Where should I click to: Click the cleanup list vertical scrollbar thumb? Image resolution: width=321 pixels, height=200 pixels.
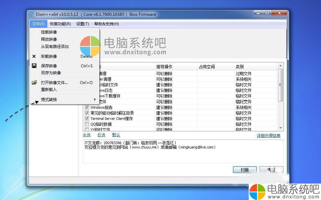click(x=281, y=85)
